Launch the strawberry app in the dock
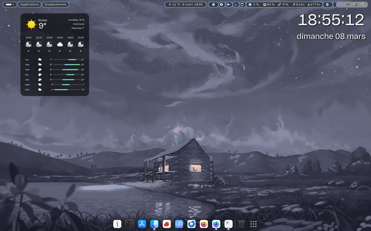The image size is (371, 231). pos(167,224)
